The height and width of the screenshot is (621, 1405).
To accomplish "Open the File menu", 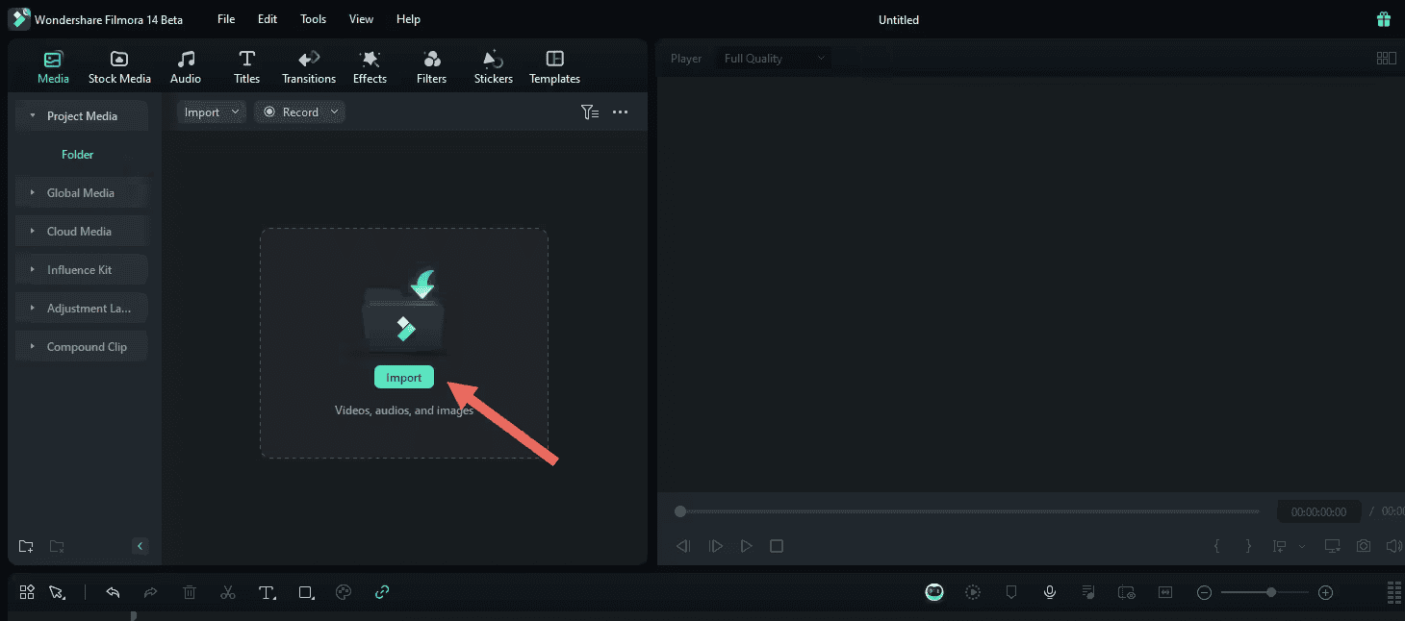I will pyautogui.click(x=226, y=19).
